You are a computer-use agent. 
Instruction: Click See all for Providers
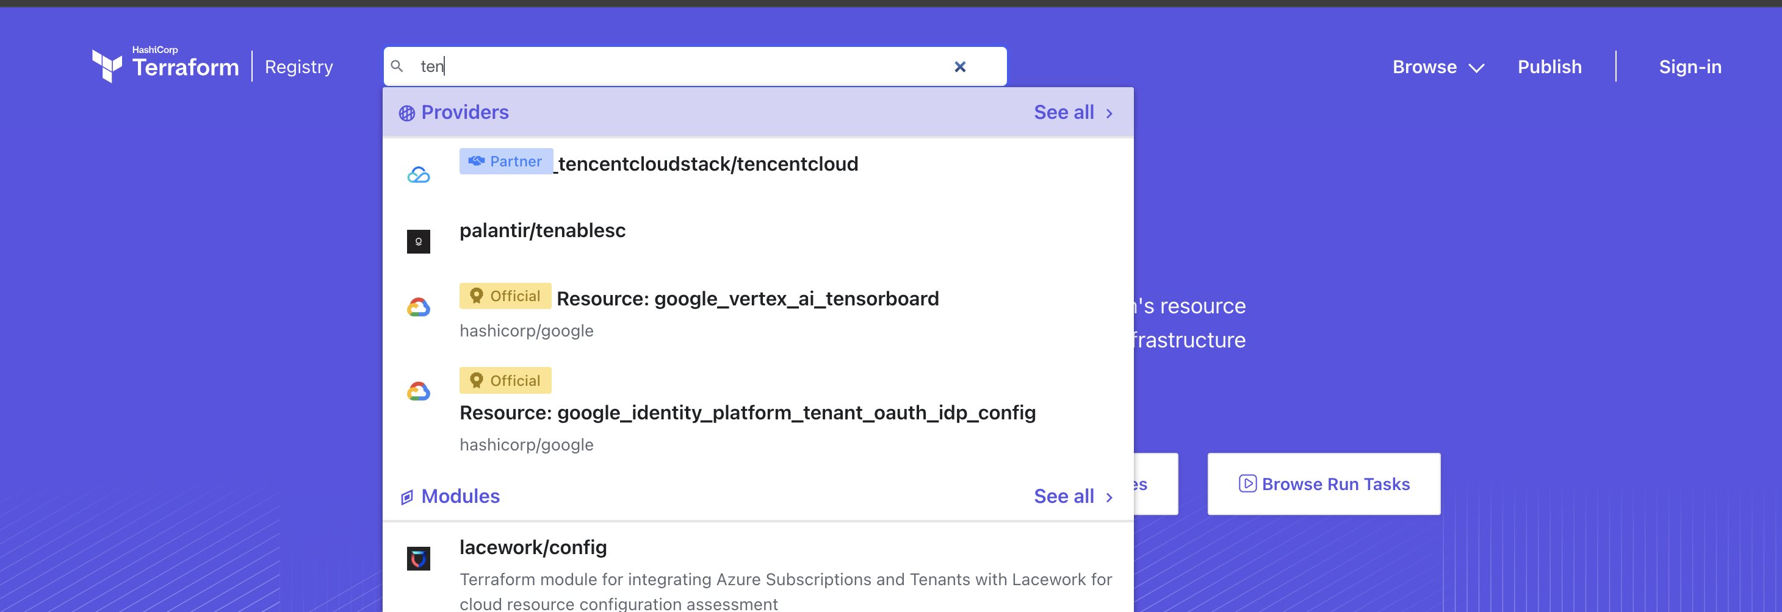click(1073, 113)
